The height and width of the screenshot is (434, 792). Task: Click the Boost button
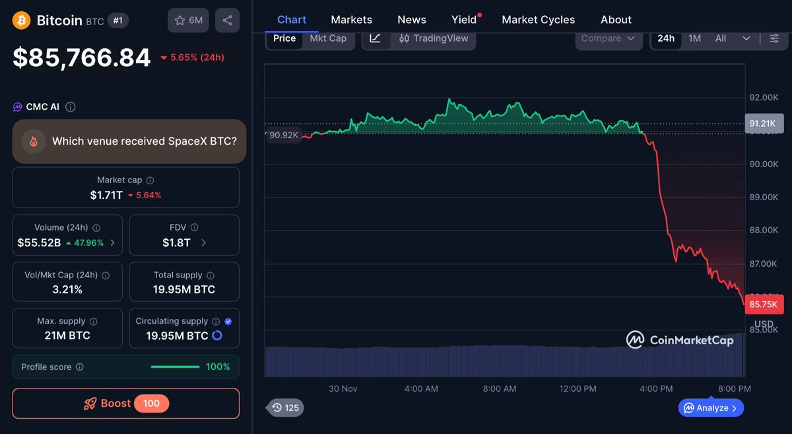tap(126, 404)
